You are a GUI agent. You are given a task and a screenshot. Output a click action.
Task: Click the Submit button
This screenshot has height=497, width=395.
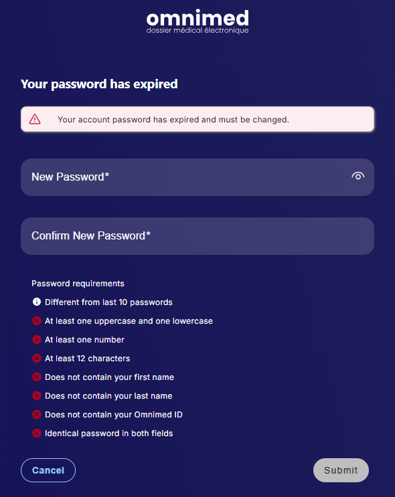[x=341, y=470]
